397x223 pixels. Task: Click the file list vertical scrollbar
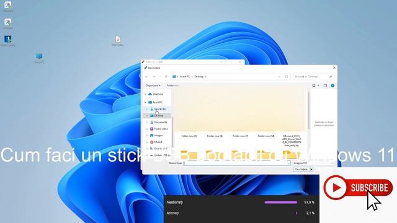pos(309,110)
